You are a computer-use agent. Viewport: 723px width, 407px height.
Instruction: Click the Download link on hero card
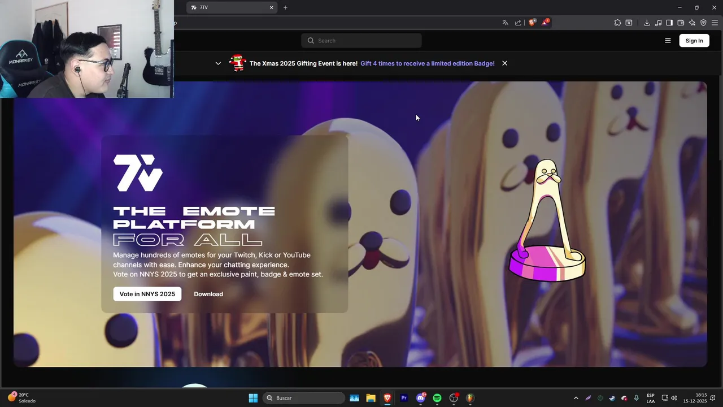tap(208, 294)
